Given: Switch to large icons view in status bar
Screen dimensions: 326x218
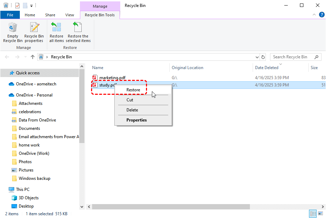Looking at the screenshot, I should 320,213.
